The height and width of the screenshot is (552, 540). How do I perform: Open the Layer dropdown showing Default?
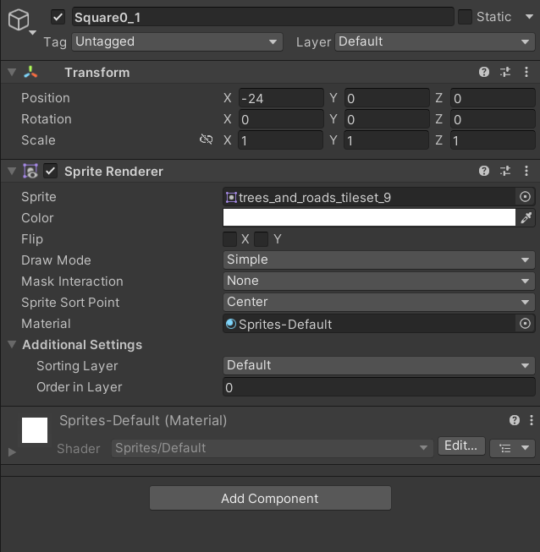[x=435, y=42]
